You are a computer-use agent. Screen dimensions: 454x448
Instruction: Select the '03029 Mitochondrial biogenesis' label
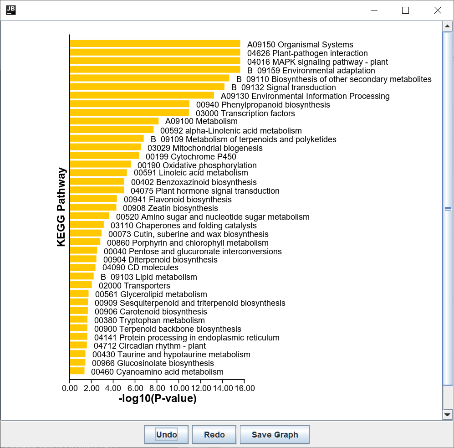205,148
